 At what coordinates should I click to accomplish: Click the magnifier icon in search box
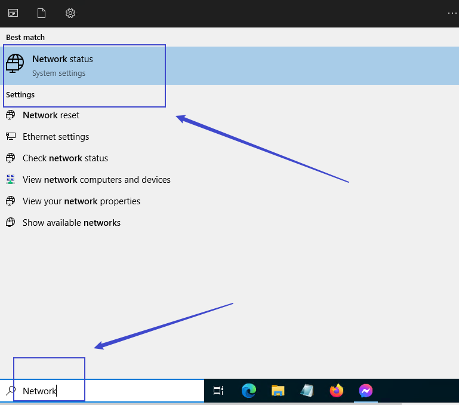(x=11, y=391)
